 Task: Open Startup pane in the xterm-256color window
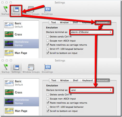click(5, 10)
